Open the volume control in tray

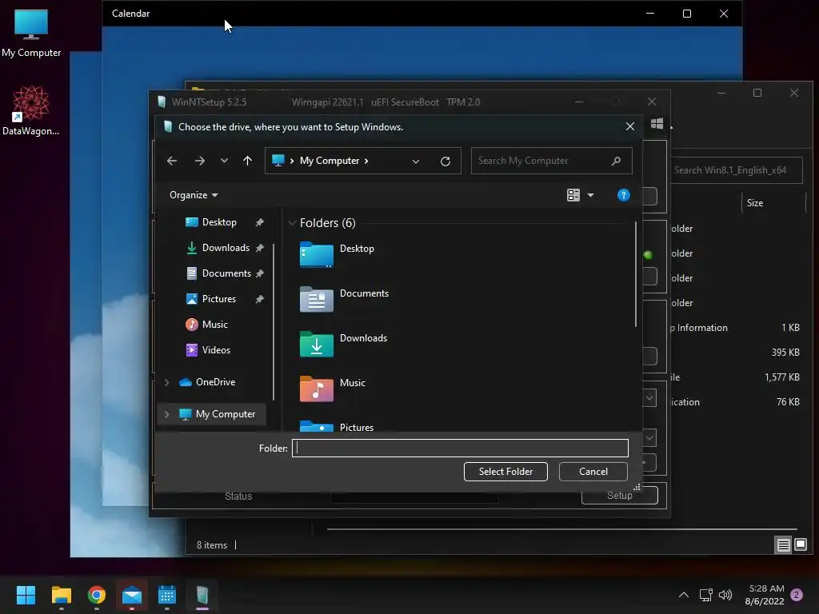pos(725,595)
